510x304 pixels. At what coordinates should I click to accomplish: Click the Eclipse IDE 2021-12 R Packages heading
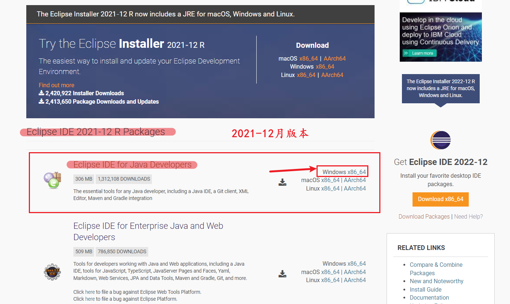click(96, 132)
